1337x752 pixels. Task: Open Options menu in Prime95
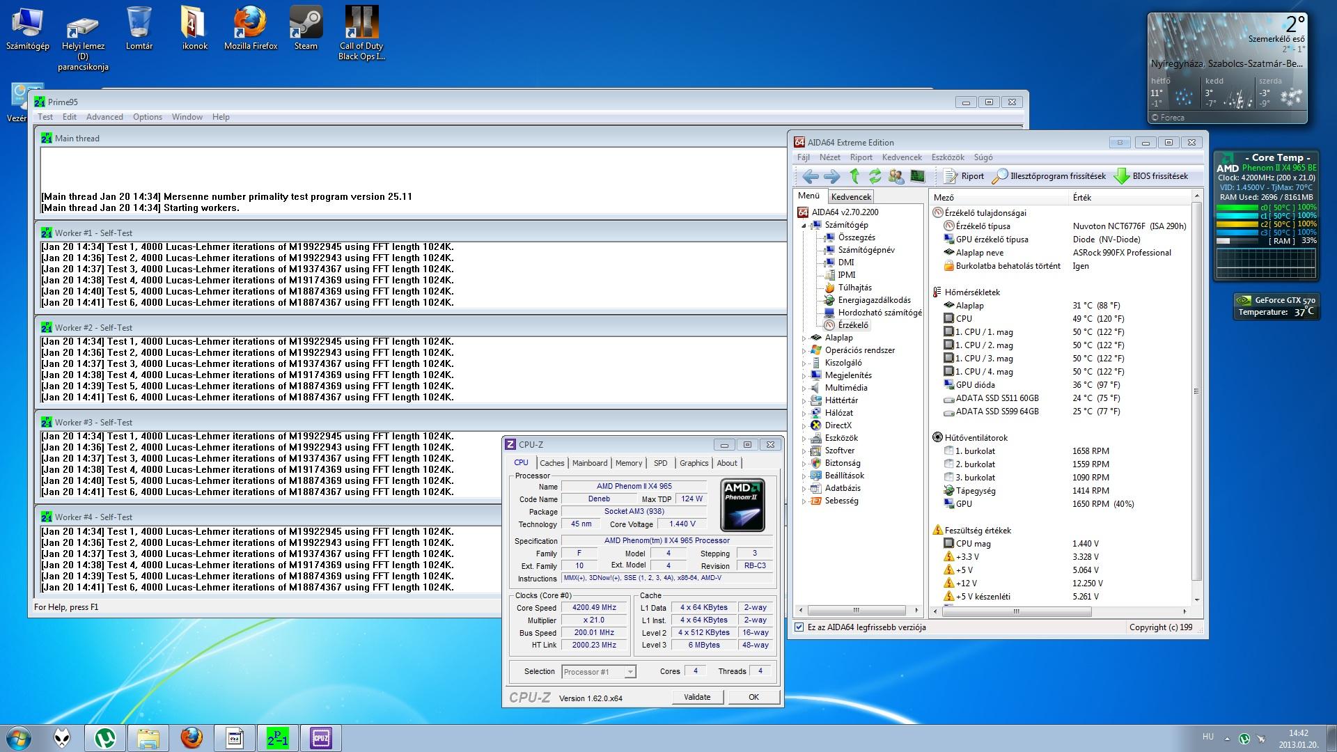tap(148, 117)
